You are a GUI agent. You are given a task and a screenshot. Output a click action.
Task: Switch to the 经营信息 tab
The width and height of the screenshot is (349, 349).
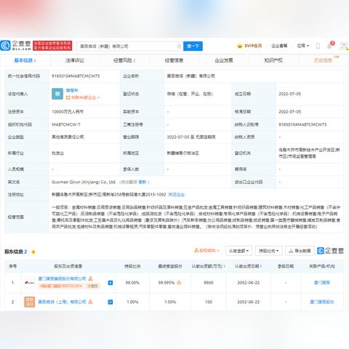[x=174, y=60]
